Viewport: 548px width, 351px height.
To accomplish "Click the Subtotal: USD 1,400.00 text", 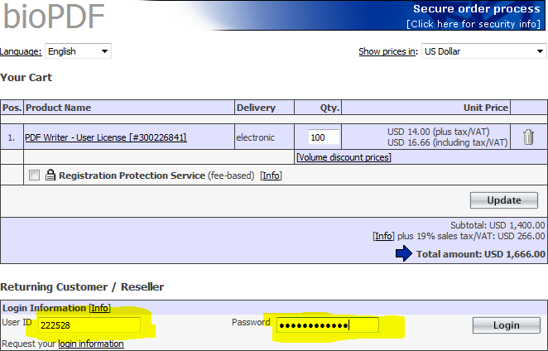I will click(x=498, y=225).
